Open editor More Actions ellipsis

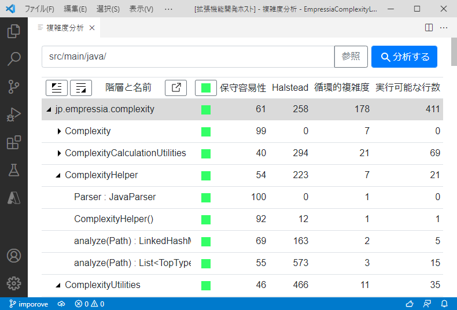[444, 28]
